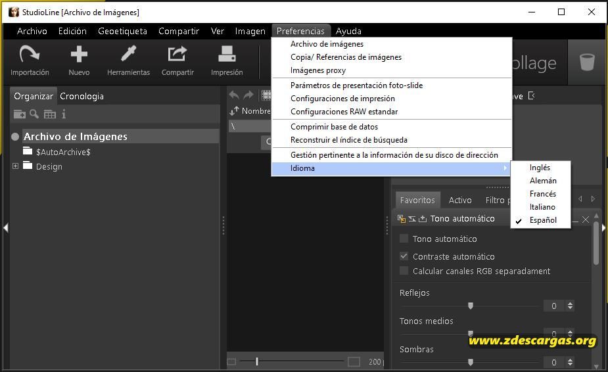Image resolution: width=608 pixels, height=372 pixels.
Task: Click the sort direction icon beside Nombre
Action: coord(234,111)
